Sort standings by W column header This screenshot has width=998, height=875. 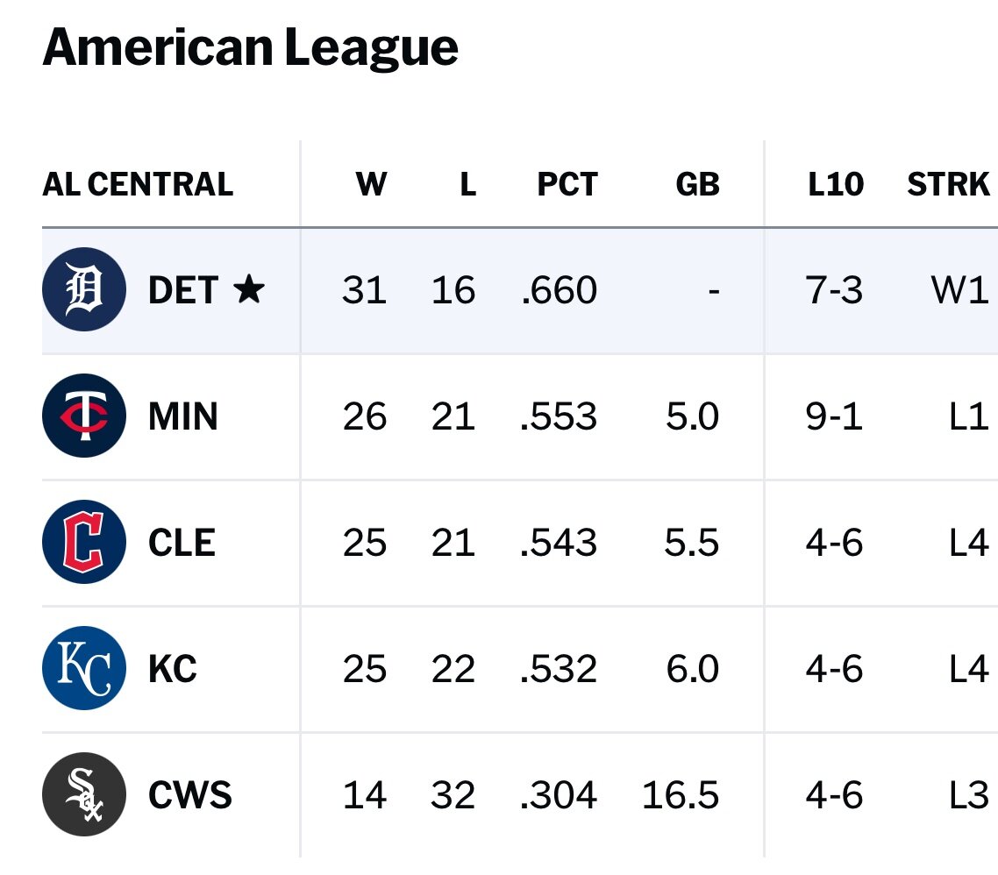pyautogui.click(x=371, y=184)
